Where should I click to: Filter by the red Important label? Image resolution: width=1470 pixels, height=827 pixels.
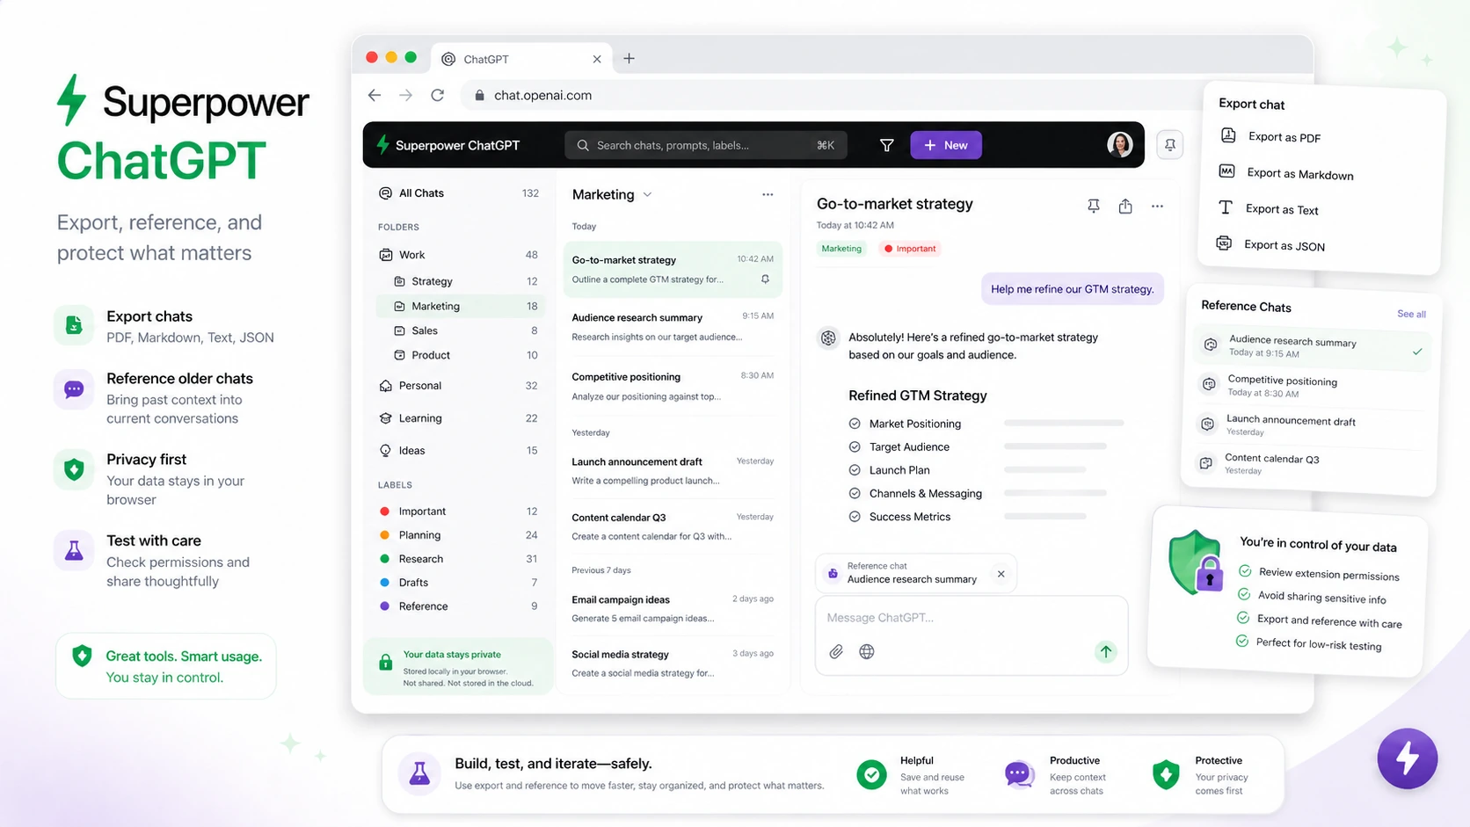pyautogui.click(x=459, y=511)
